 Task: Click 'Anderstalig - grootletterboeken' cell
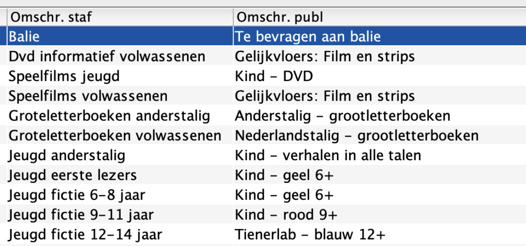click(x=343, y=116)
